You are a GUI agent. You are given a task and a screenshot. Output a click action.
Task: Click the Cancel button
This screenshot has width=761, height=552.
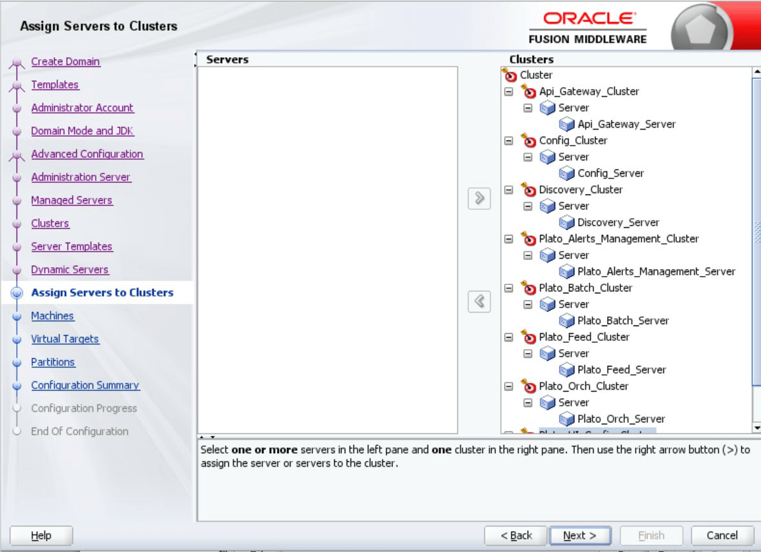[x=722, y=535]
